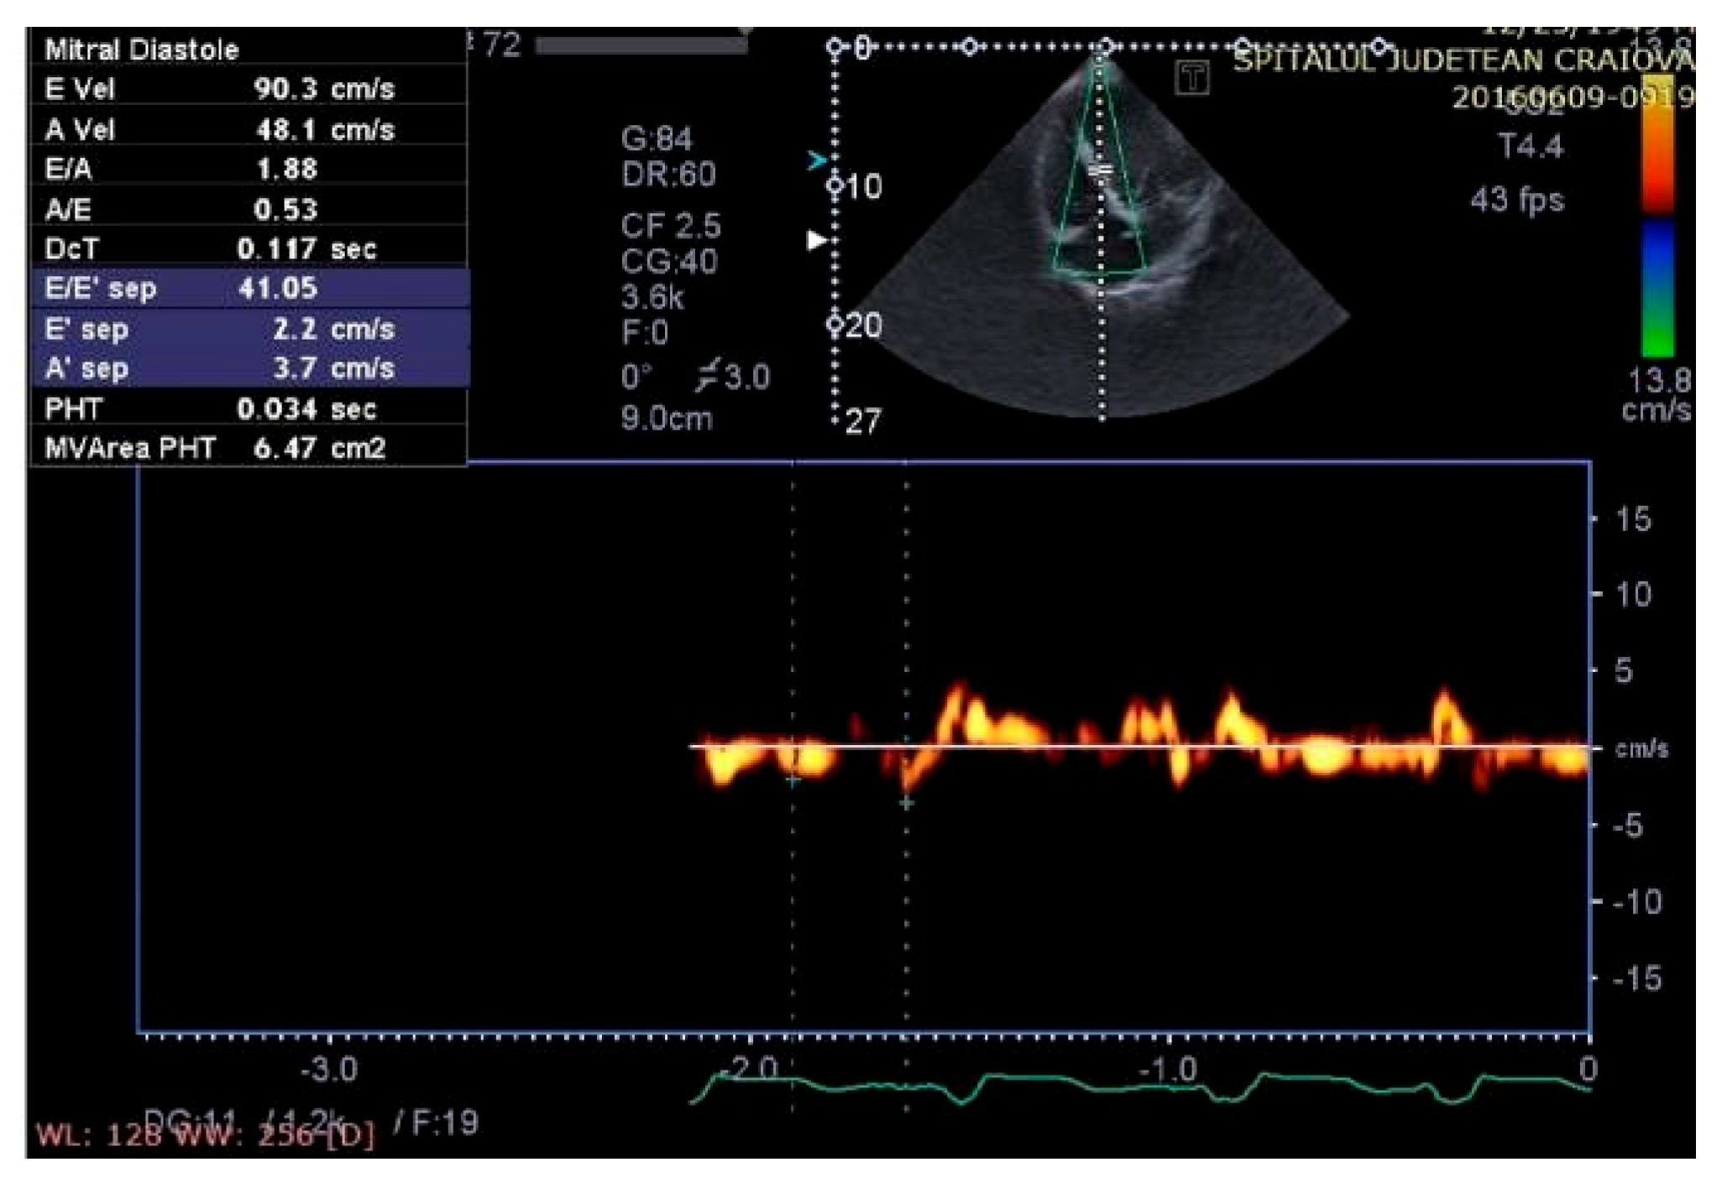The height and width of the screenshot is (1188, 1722).
Task: Click the red-yellow upper color velocity bar
Action: (x=1657, y=143)
